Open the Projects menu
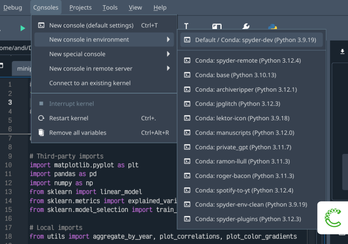Viewport: 348px width, 244px height. click(x=80, y=8)
